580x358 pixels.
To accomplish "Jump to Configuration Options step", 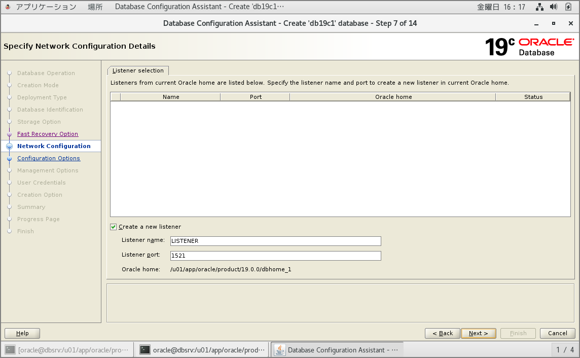I will 49,158.
